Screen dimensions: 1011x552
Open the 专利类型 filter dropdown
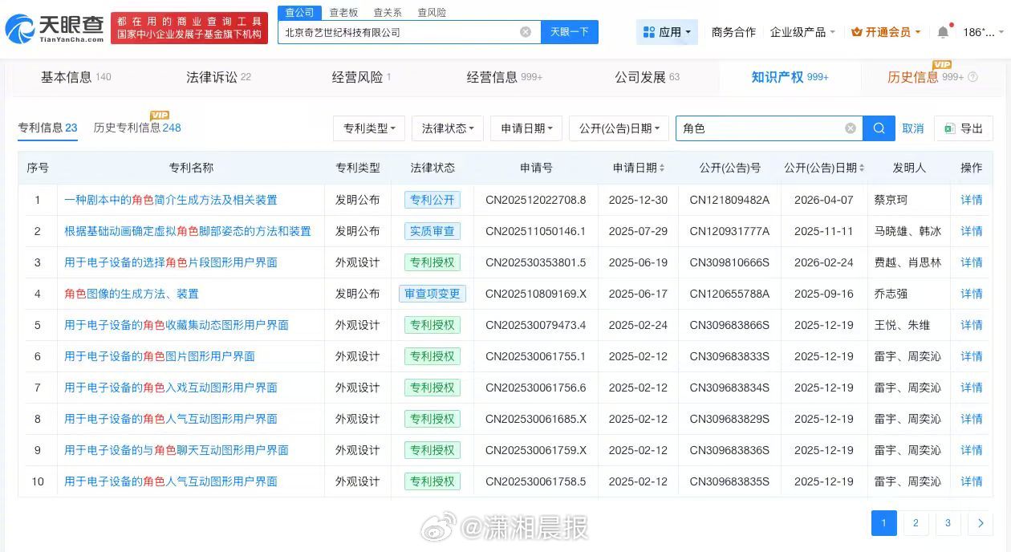(369, 128)
